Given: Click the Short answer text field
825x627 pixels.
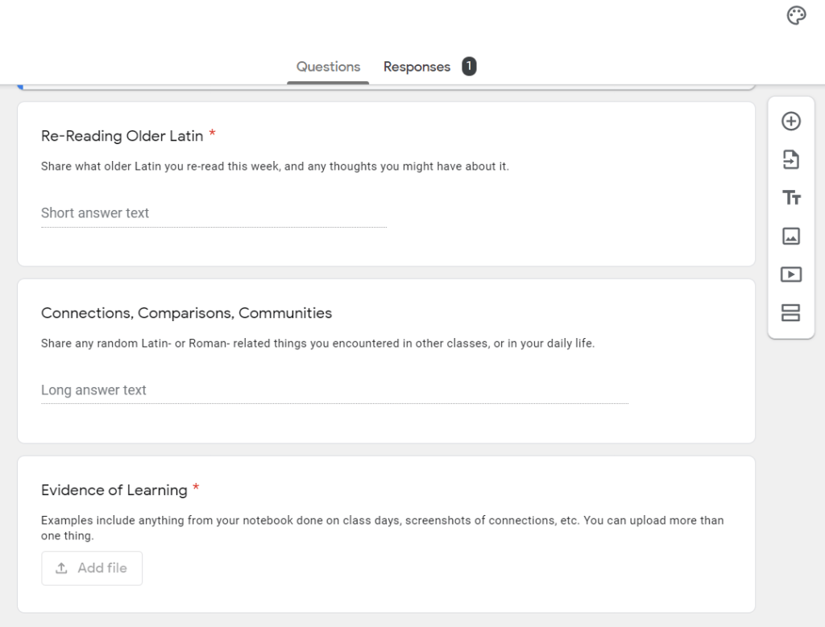Looking at the screenshot, I should [214, 213].
